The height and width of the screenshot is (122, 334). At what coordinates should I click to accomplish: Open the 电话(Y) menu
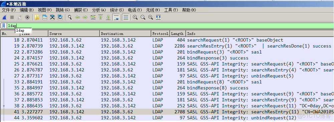click(135, 10)
